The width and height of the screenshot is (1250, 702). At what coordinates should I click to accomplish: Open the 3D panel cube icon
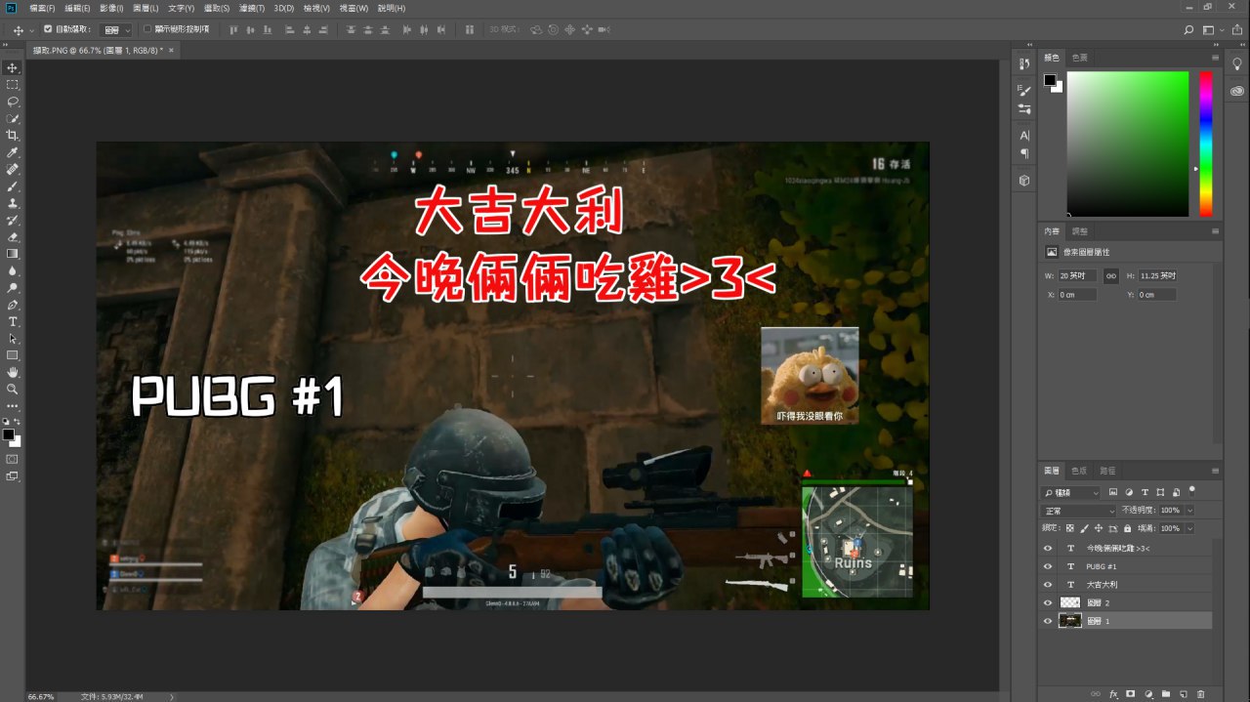(x=1024, y=181)
